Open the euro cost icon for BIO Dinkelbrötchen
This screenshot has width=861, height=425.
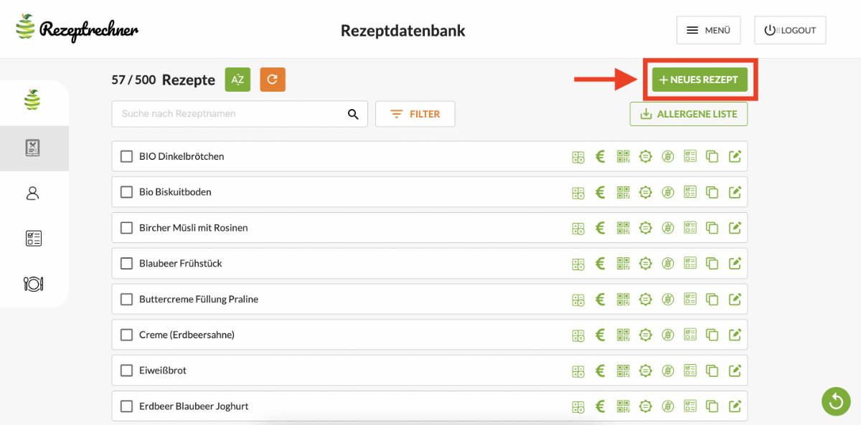point(601,156)
